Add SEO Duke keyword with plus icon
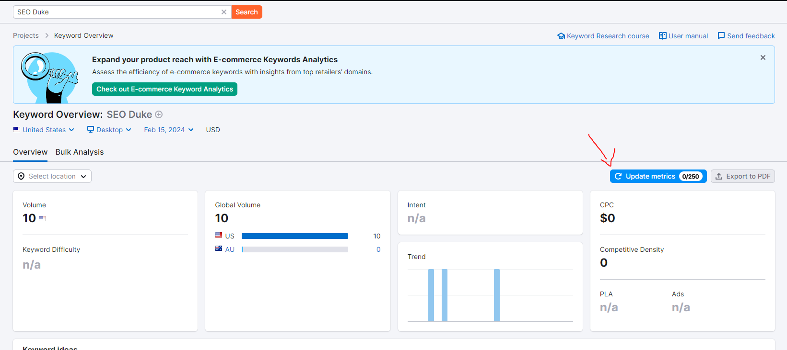The height and width of the screenshot is (350, 787). point(159,114)
